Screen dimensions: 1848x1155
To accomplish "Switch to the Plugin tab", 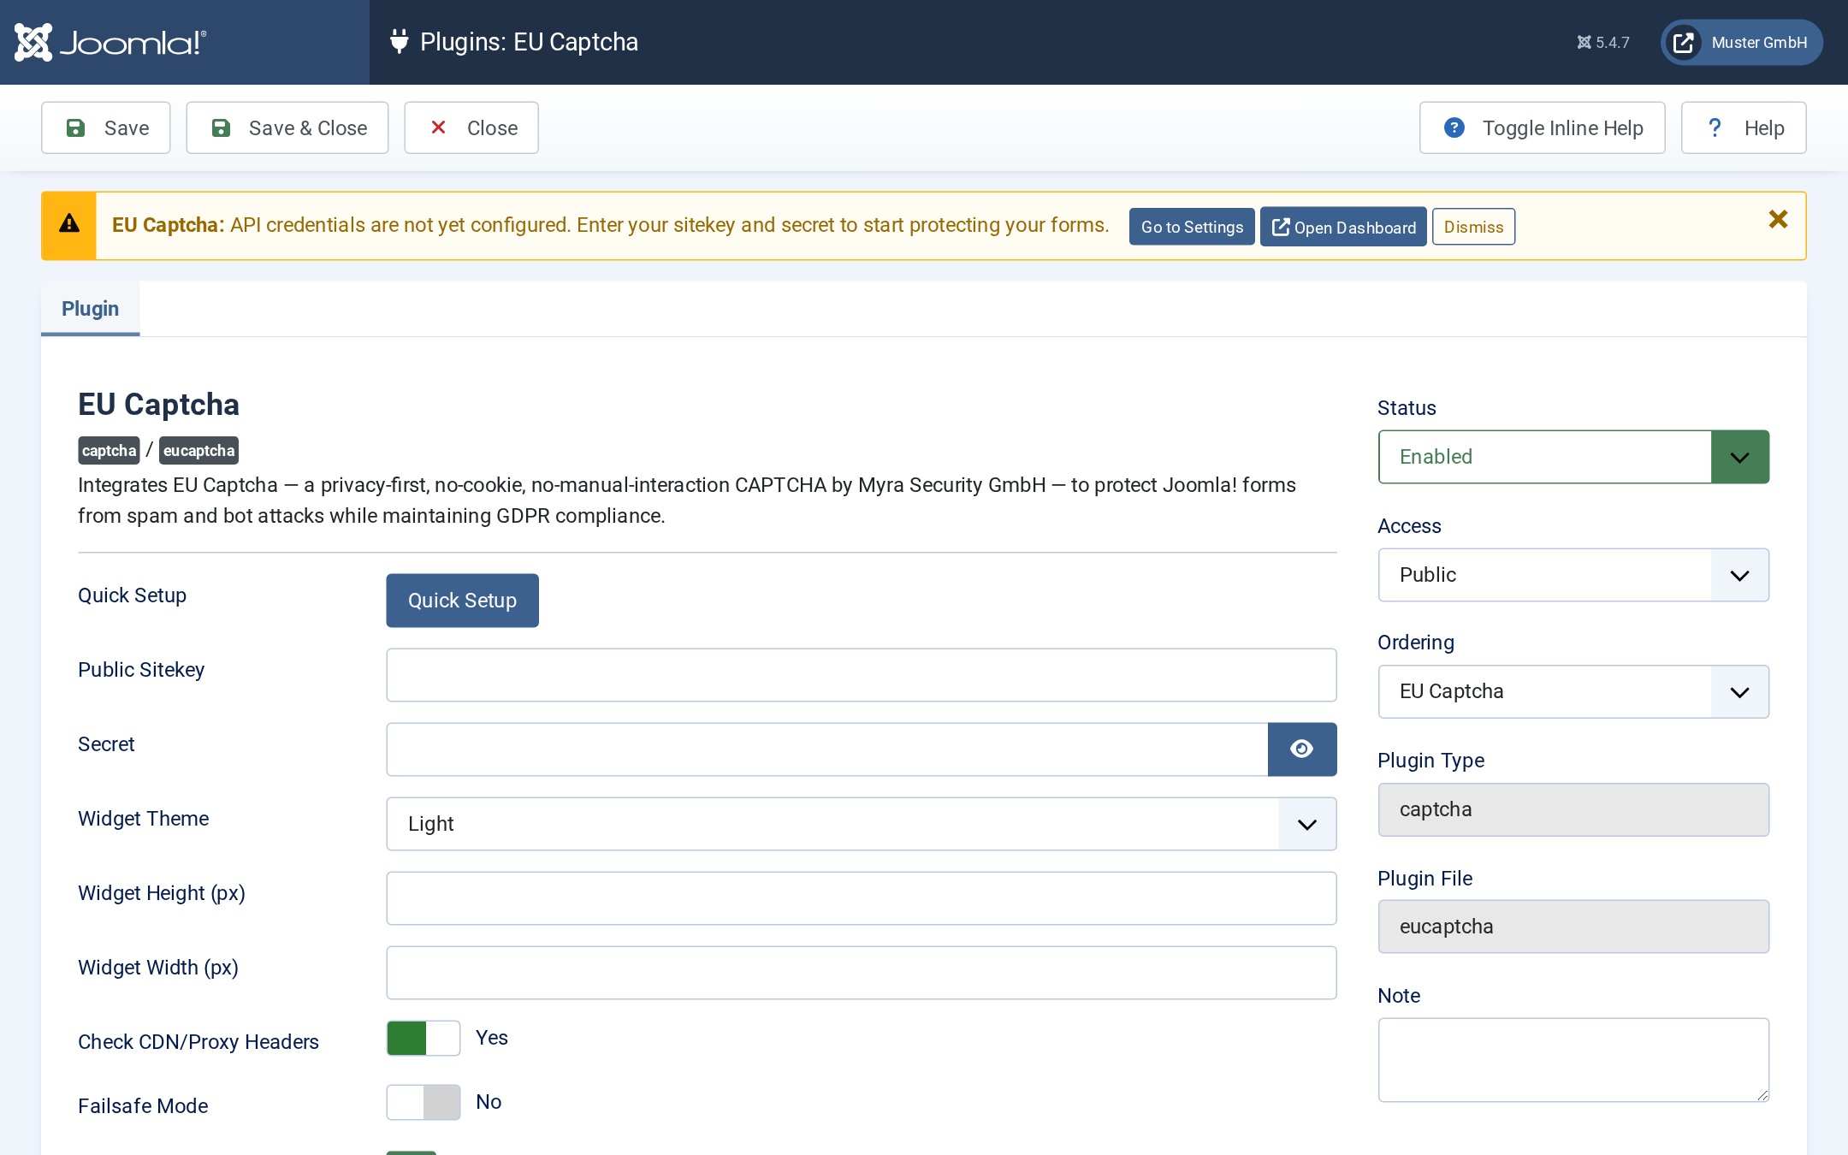I will click(x=91, y=309).
